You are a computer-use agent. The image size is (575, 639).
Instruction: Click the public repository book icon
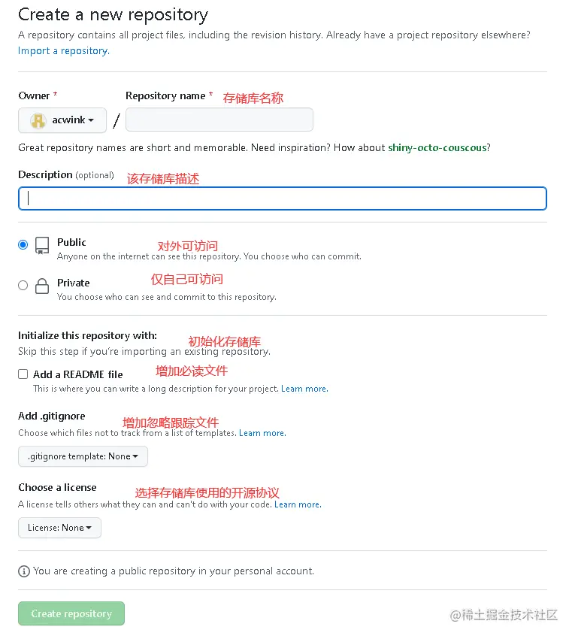tap(42, 245)
